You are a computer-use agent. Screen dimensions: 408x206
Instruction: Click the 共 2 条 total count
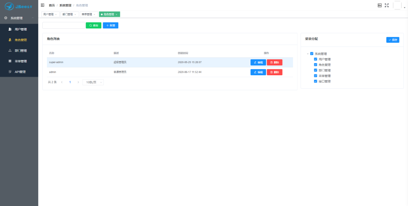tap(52, 82)
